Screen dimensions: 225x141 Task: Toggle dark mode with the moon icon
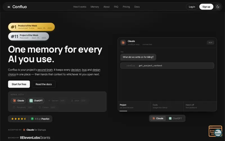218,7
